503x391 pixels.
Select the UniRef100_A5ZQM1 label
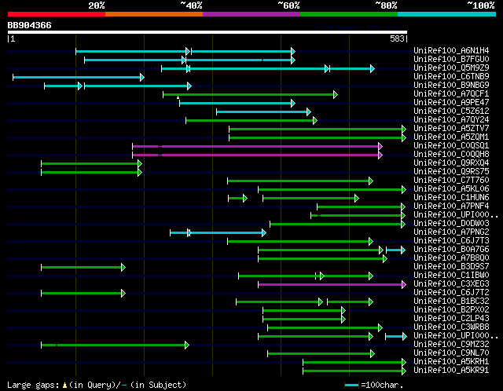[x=451, y=137]
